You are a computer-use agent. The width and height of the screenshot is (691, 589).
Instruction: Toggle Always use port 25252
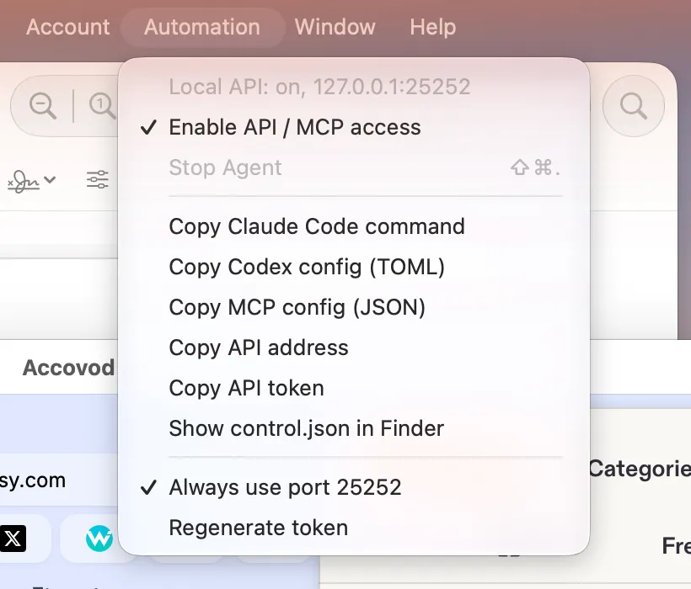tap(354, 487)
